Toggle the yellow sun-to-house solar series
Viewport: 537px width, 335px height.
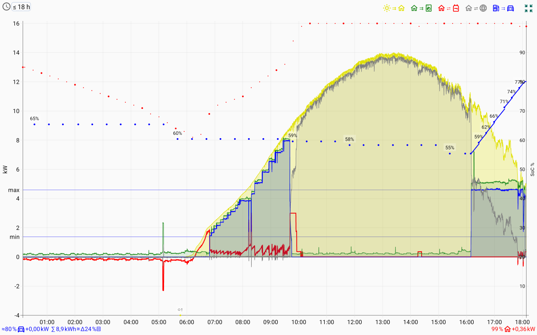pyautogui.click(x=394, y=8)
